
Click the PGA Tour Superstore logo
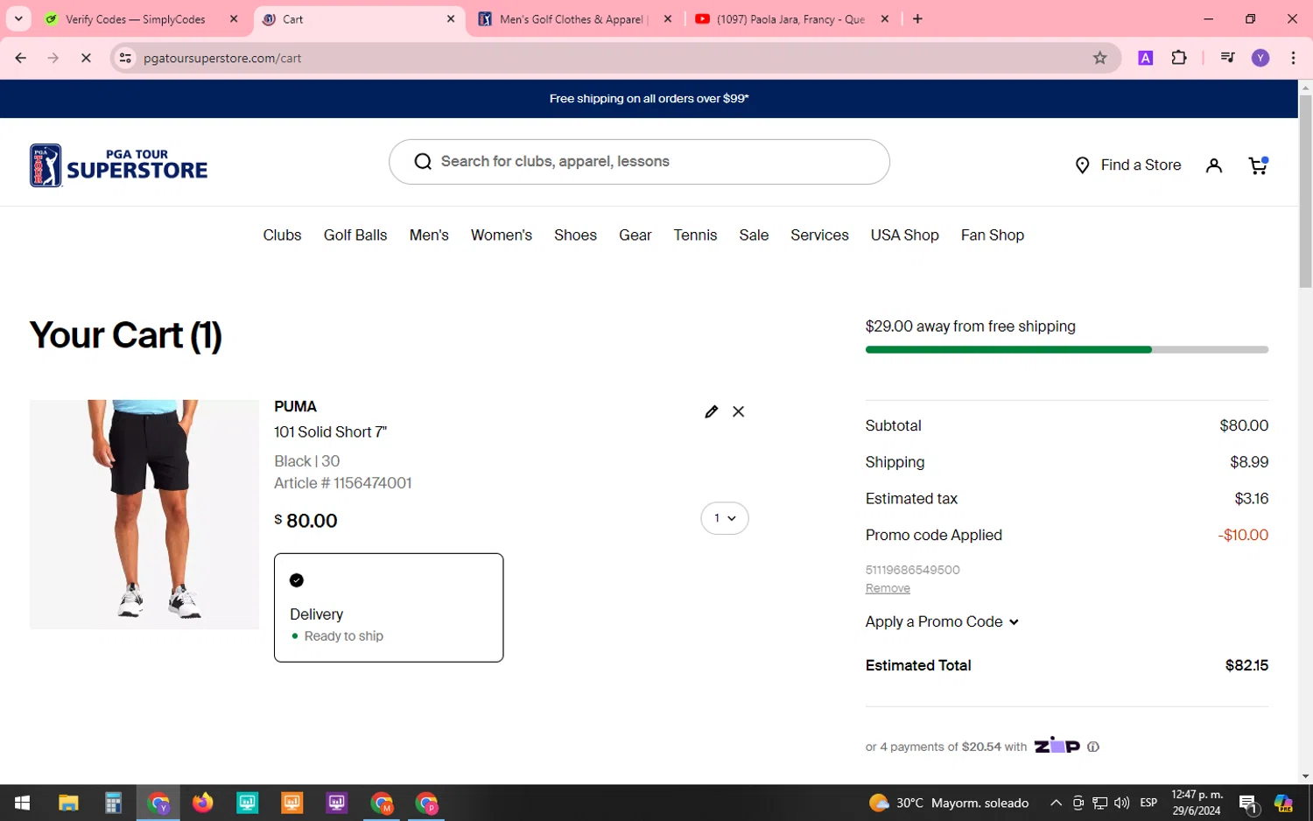coord(119,165)
